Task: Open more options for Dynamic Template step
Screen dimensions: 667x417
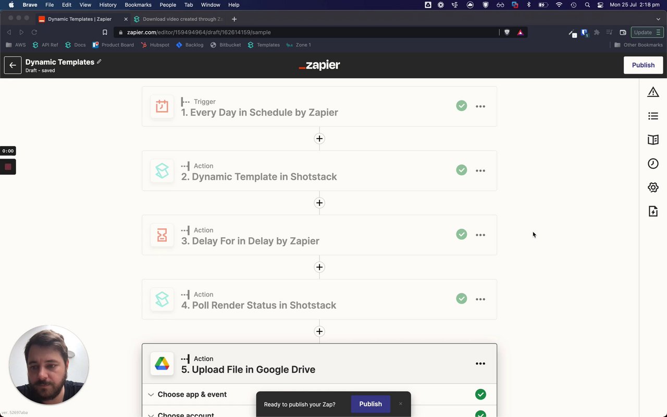Action: (x=480, y=170)
